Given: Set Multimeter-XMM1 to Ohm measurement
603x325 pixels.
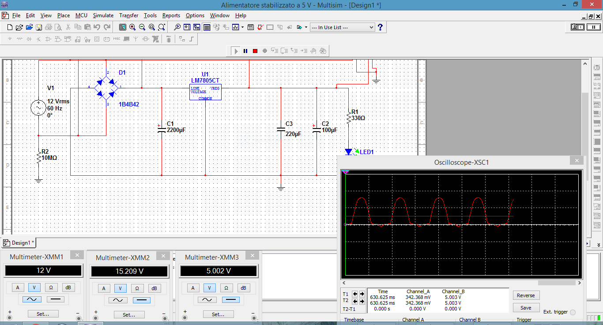Looking at the screenshot, I should 51,287.
